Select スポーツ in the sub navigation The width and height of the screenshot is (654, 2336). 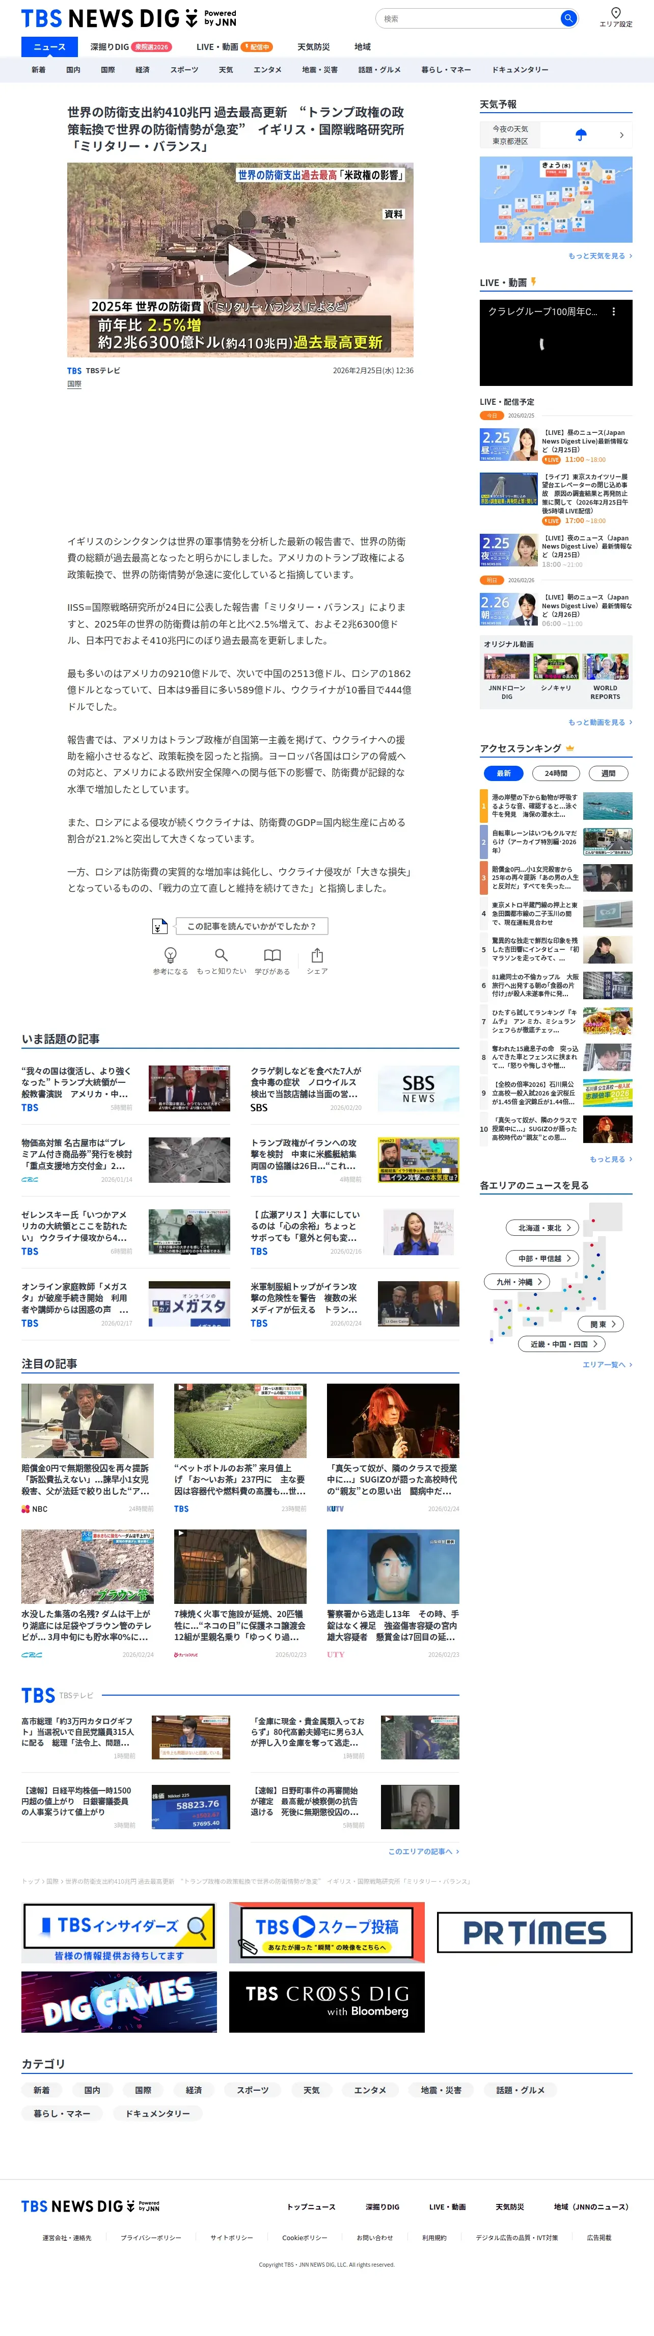[x=184, y=70]
